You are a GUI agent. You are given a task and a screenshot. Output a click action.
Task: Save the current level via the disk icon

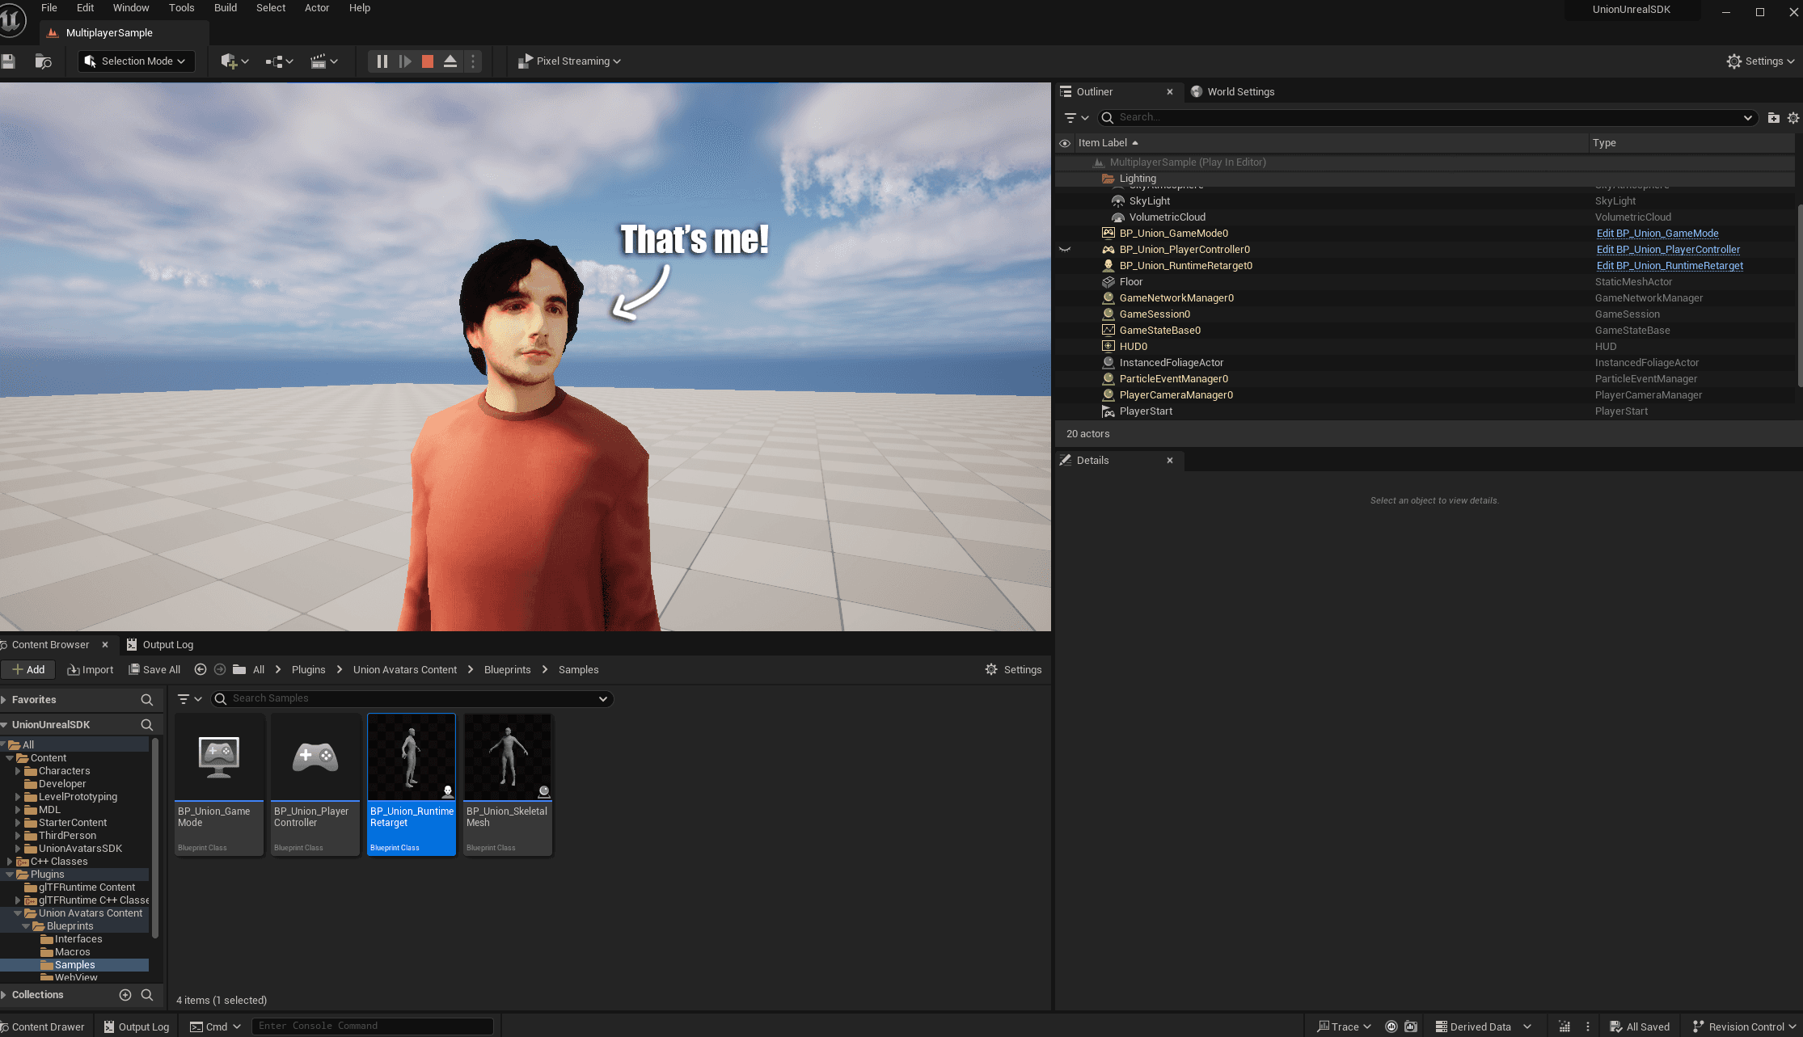click(9, 61)
